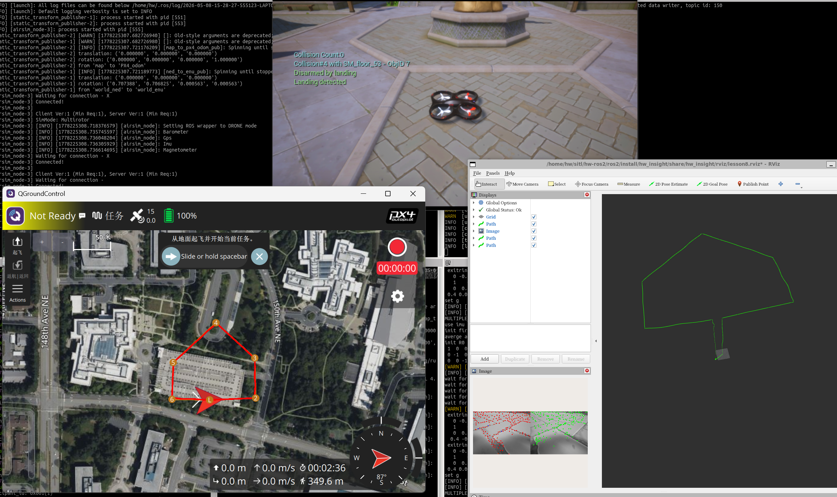Select waypoint 2 on the map
This screenshot has width=837, height=497.
[256, 398]
